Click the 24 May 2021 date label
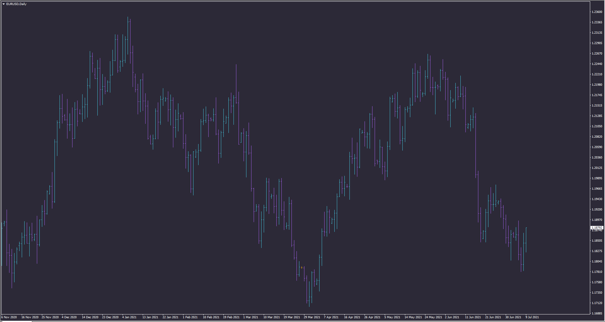Image resolution: width=605 pixels, height=322 pixels. pos(433,317)
